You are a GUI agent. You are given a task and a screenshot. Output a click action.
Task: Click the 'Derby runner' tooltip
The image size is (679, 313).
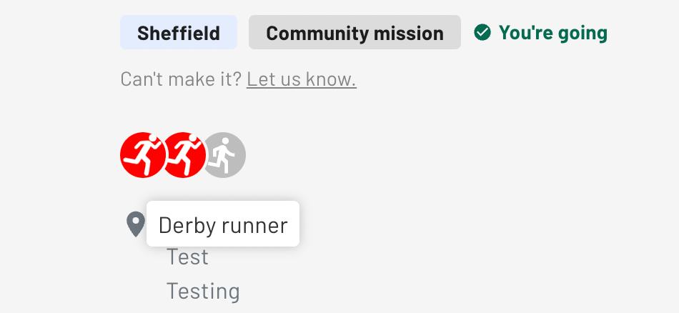pyautogui.click(x=223, y=224)
